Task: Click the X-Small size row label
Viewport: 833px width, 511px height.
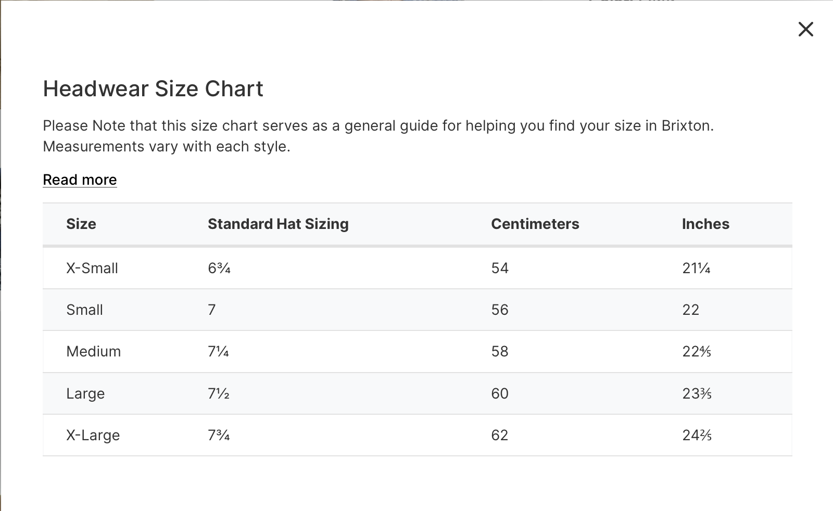Action: coord(92,268)
